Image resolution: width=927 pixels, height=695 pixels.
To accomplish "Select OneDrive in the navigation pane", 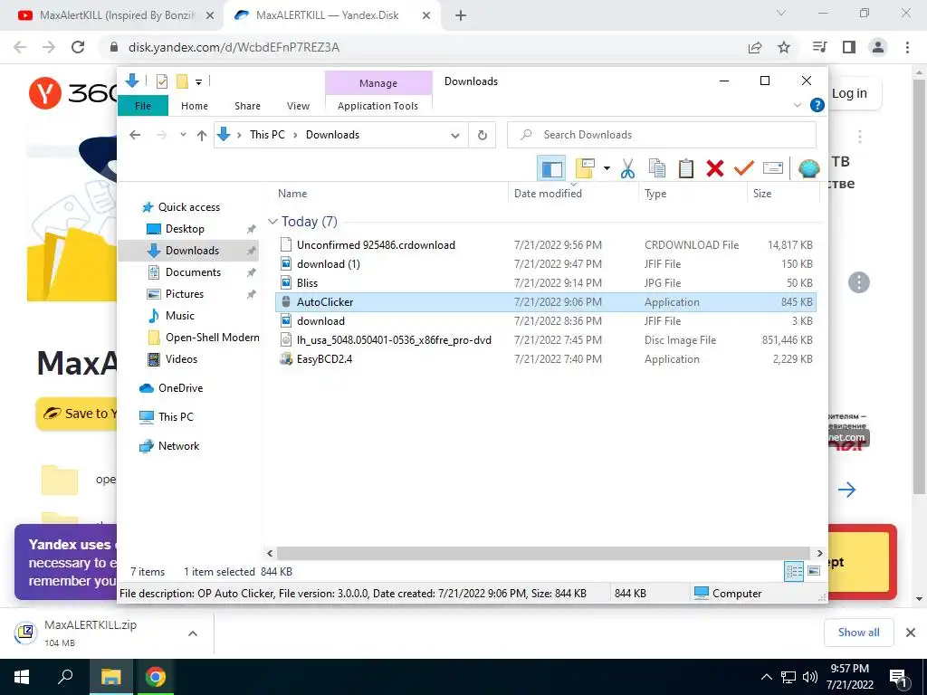I will coord(180,388).
